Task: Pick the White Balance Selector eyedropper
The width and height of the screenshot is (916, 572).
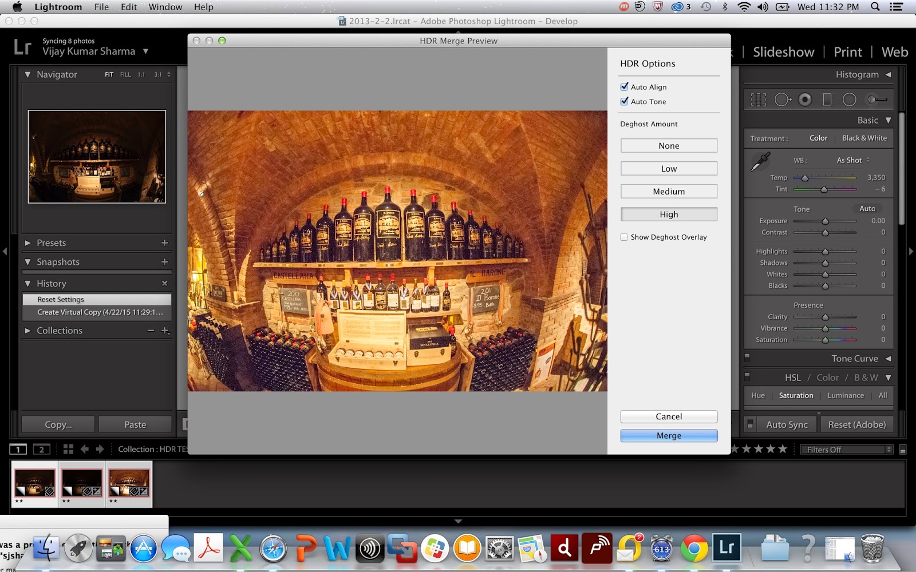Action: coord(760,162)
